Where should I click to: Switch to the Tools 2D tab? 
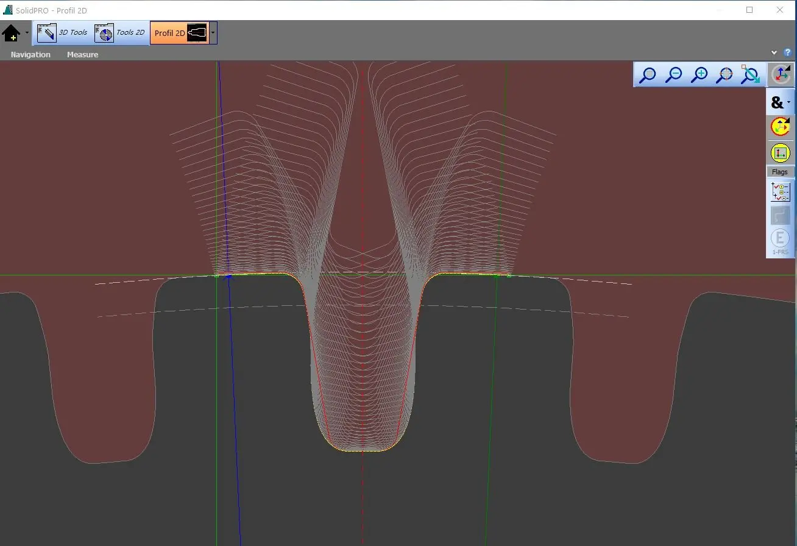pyautogui.click(x=121, y=33)
